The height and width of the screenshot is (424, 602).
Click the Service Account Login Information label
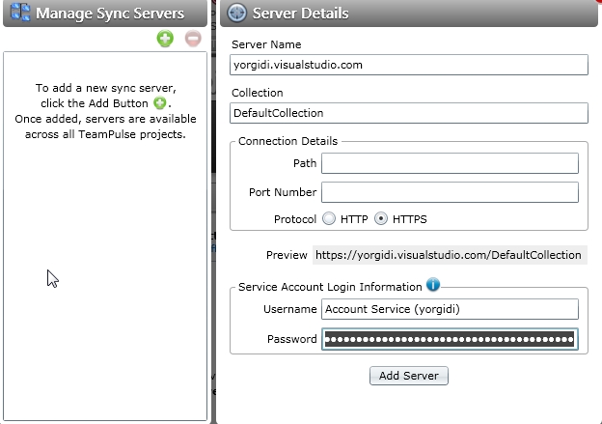pos(329,287)
